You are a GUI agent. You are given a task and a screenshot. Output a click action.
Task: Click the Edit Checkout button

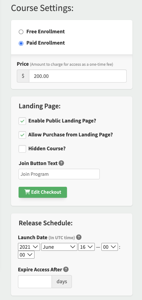[x=43, y=192]
